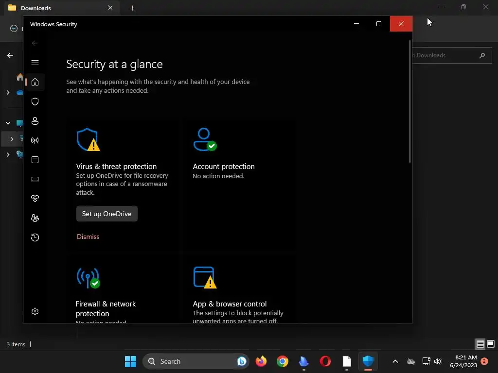Collapse the This PC tree node in File Explorer
The width and height of the screenshot is (498, 373).
point(8,123)
